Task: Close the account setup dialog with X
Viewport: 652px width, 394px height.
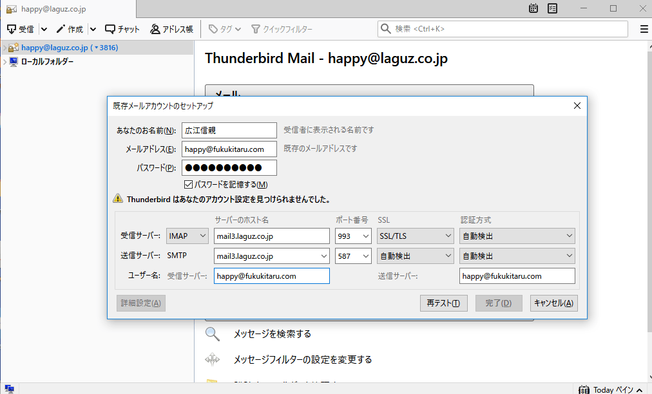Action: [x=577, y=106]
